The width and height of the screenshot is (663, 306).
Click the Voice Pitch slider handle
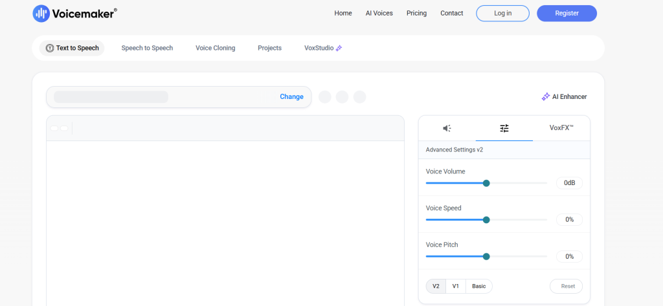(486, 256)
